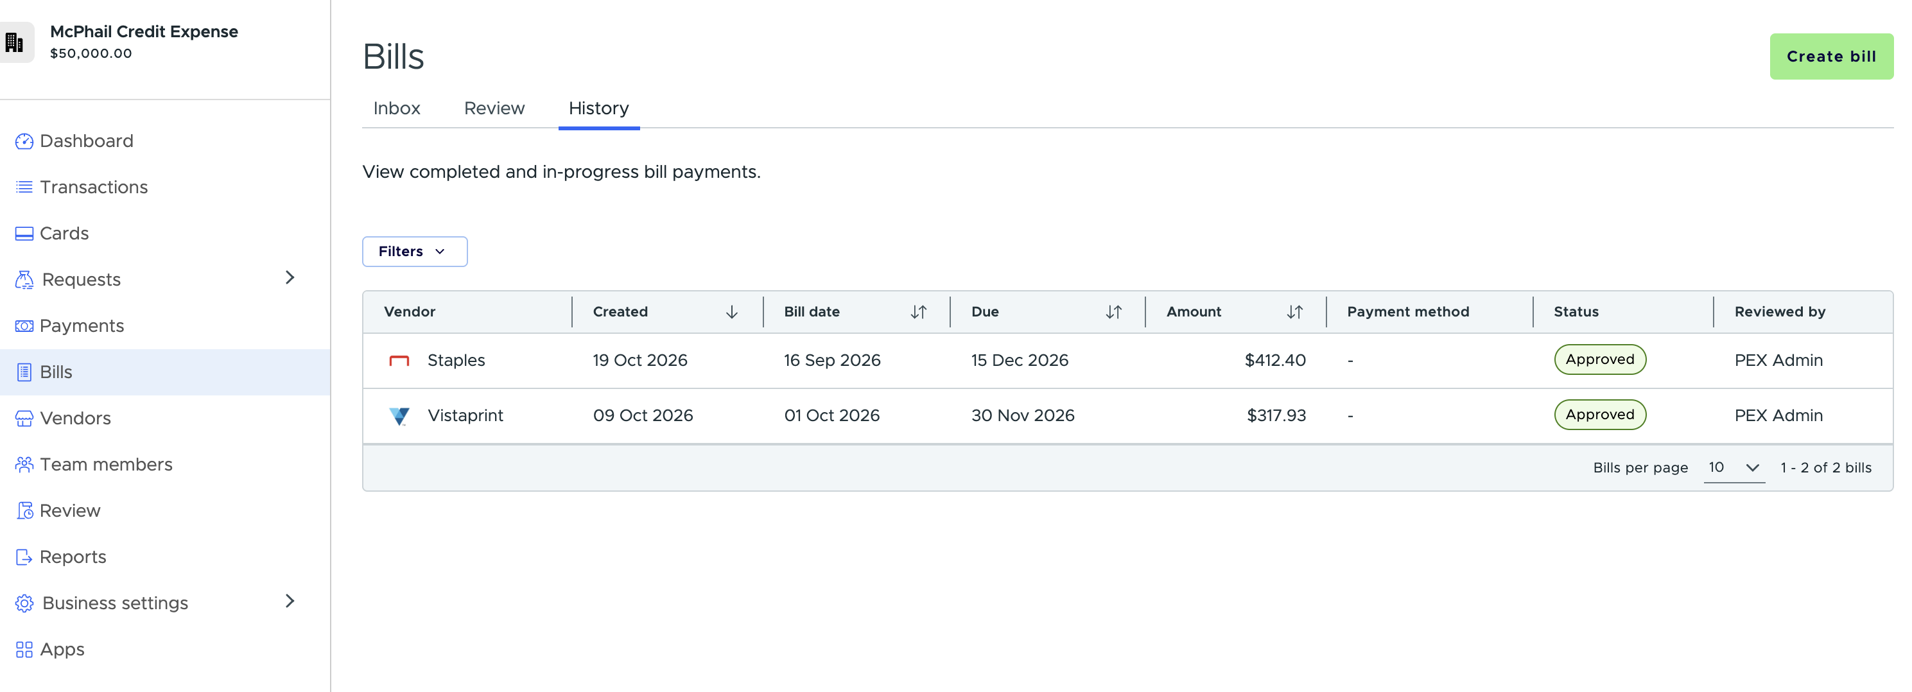Click the Staples Approved status badge
This screenshot has height=692, width=1912.
tap(1600, 359)
